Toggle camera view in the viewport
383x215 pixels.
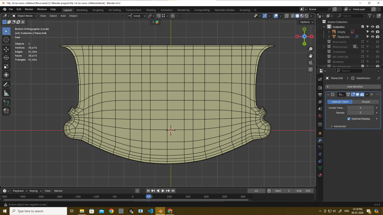point(311,63)
